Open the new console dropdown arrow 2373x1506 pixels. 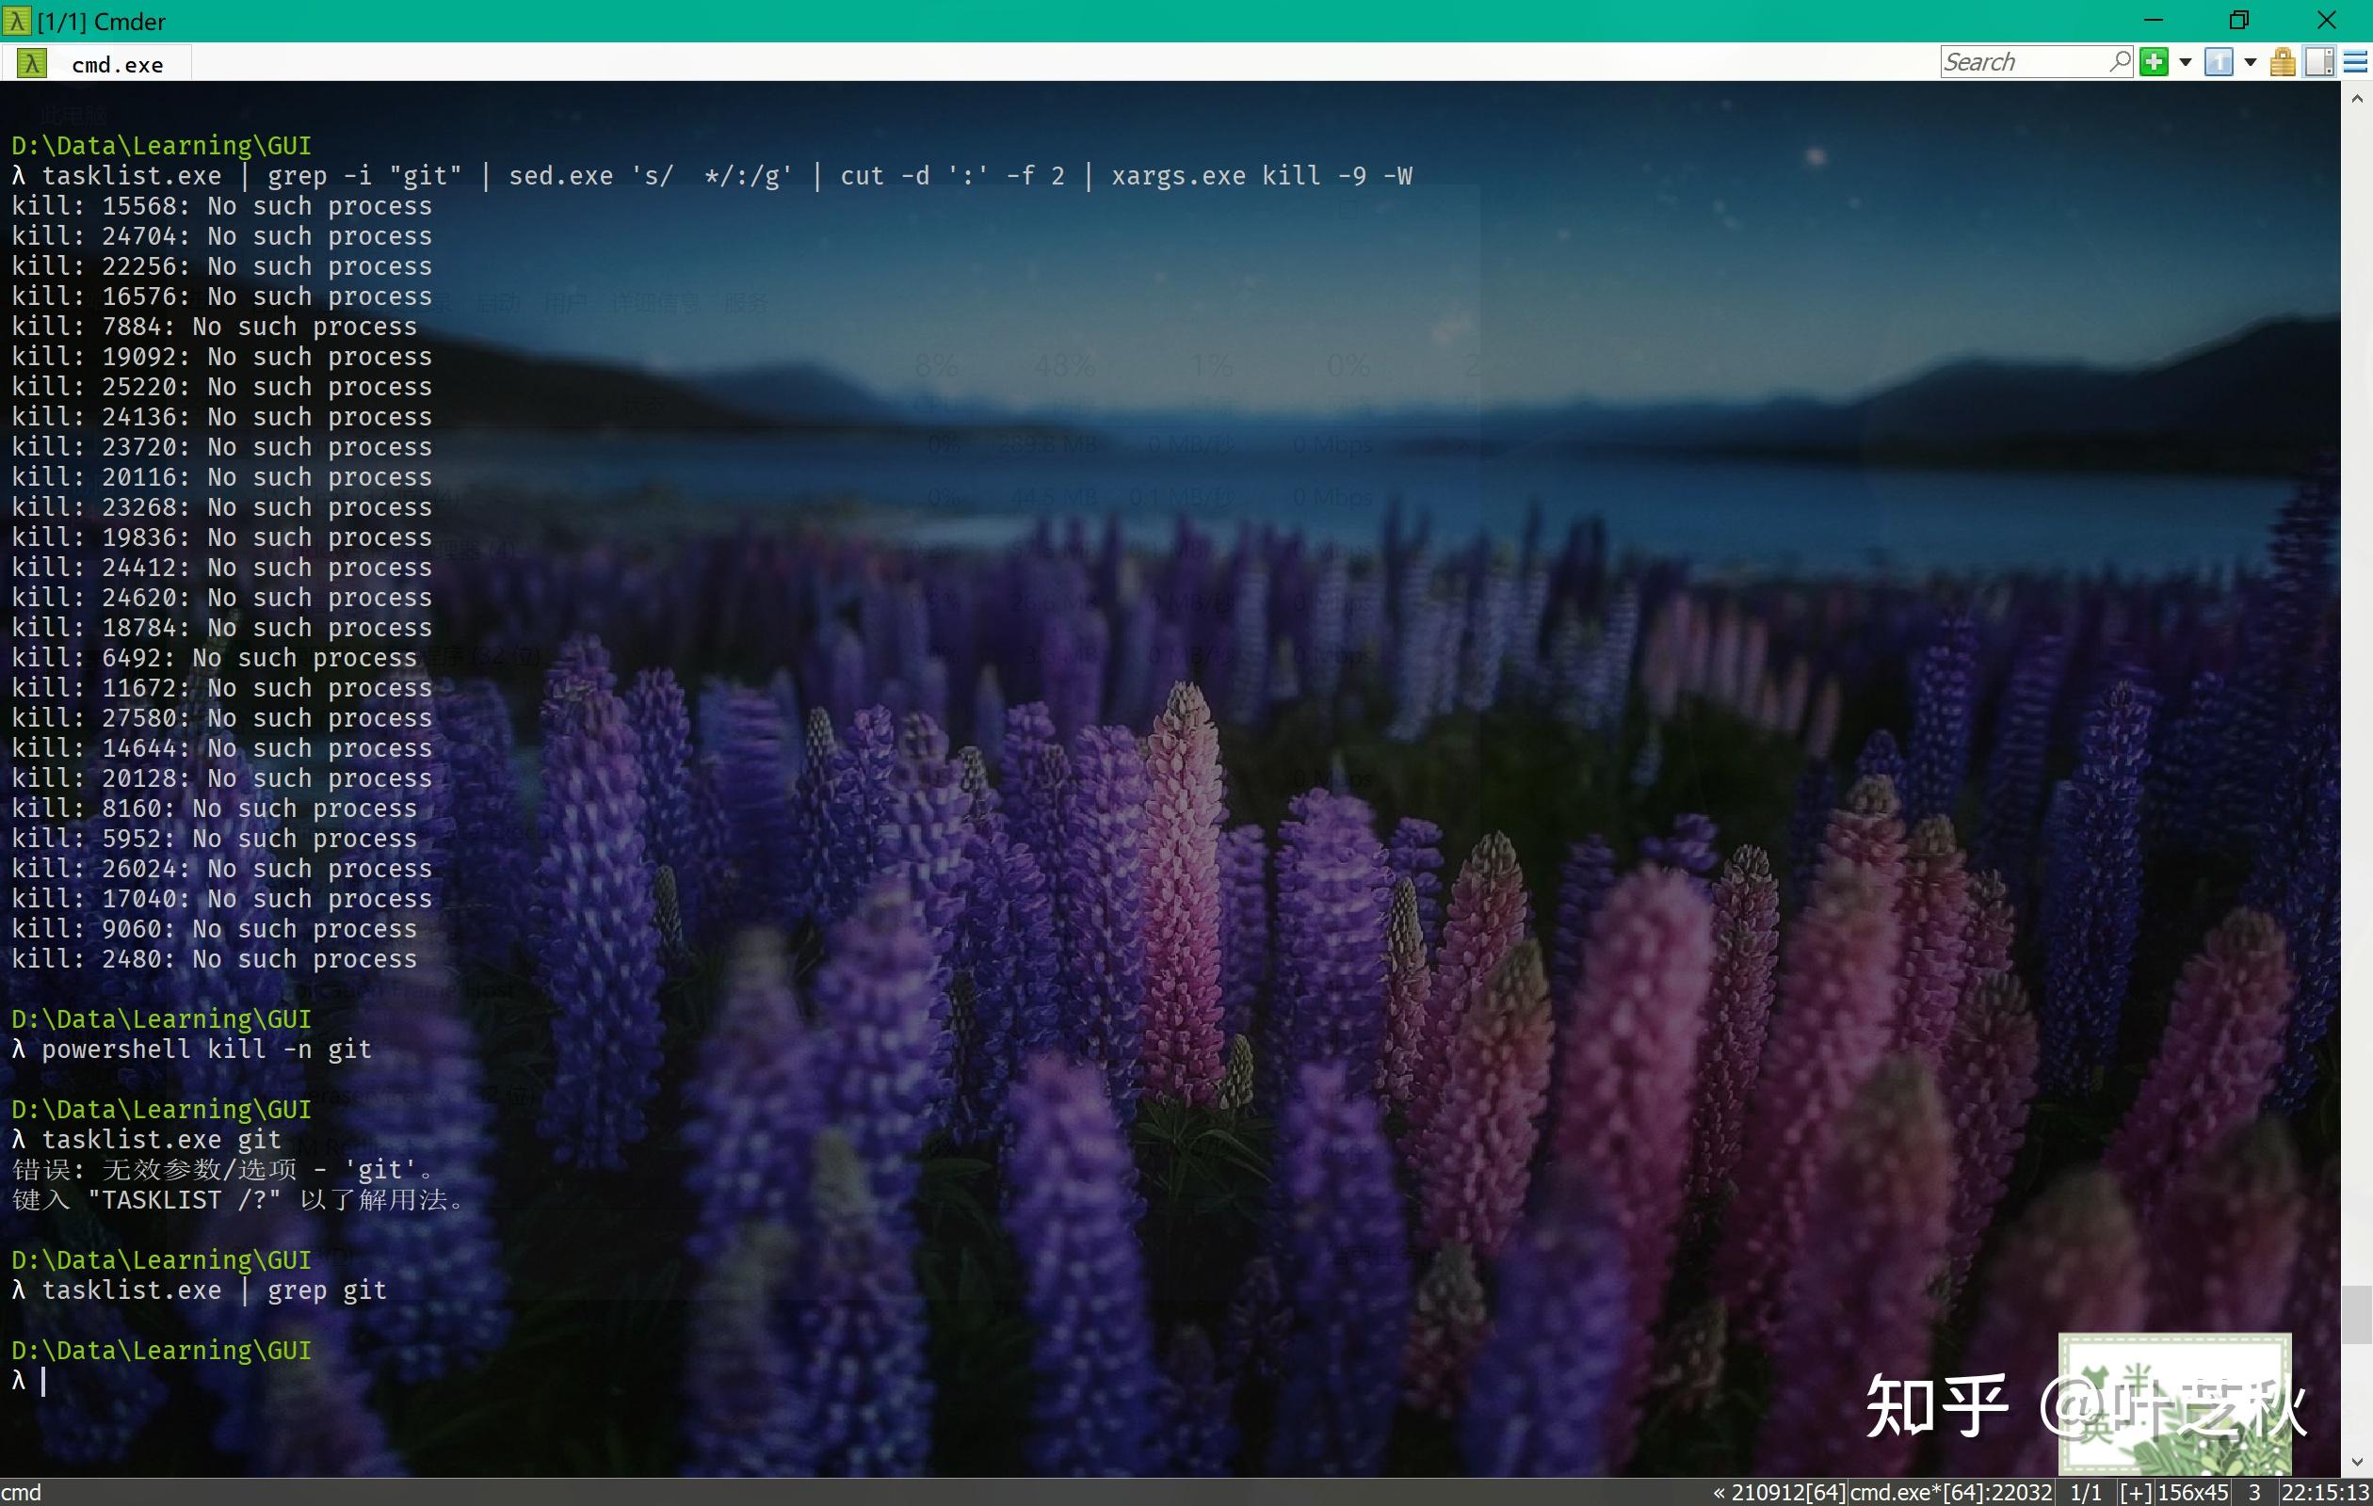coord(2185,62)
